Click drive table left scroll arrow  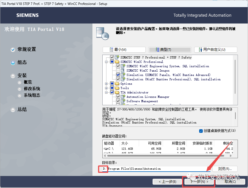click(105, 156)
